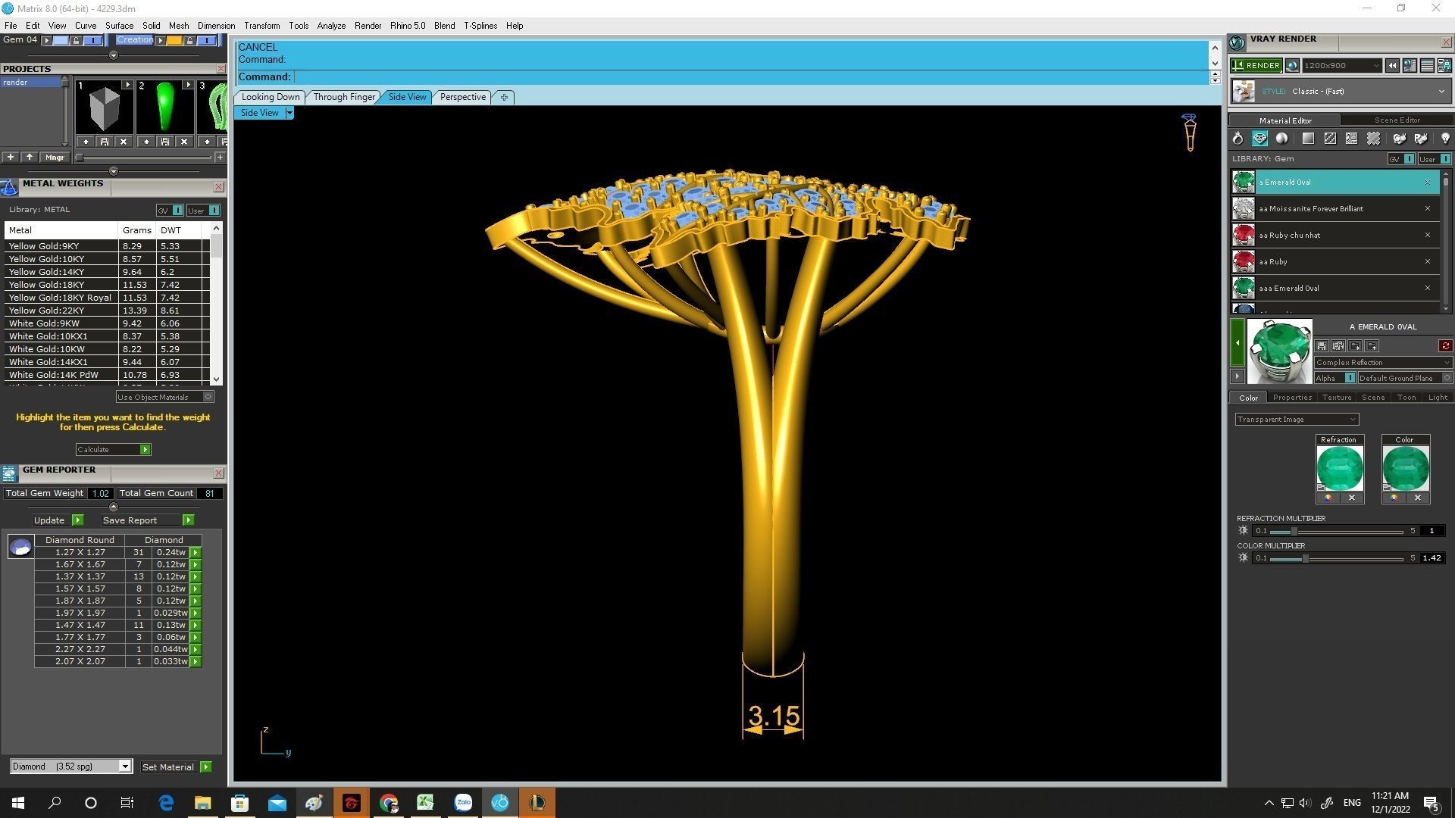Click the Gem Reporter panel icon
1455x818 pixels.
[9, 474]
